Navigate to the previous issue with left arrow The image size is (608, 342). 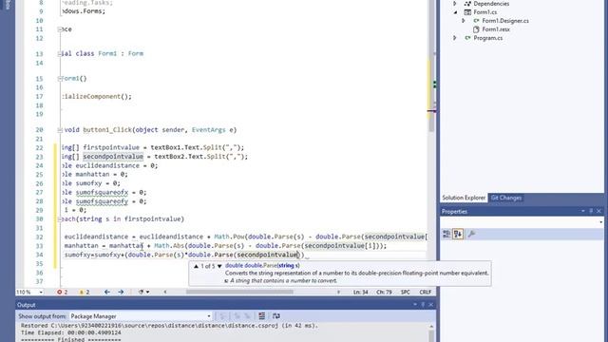click(107, 292)
